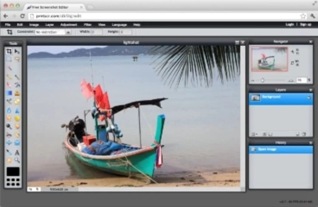Open the Adjustment menu

pos(70,25)
